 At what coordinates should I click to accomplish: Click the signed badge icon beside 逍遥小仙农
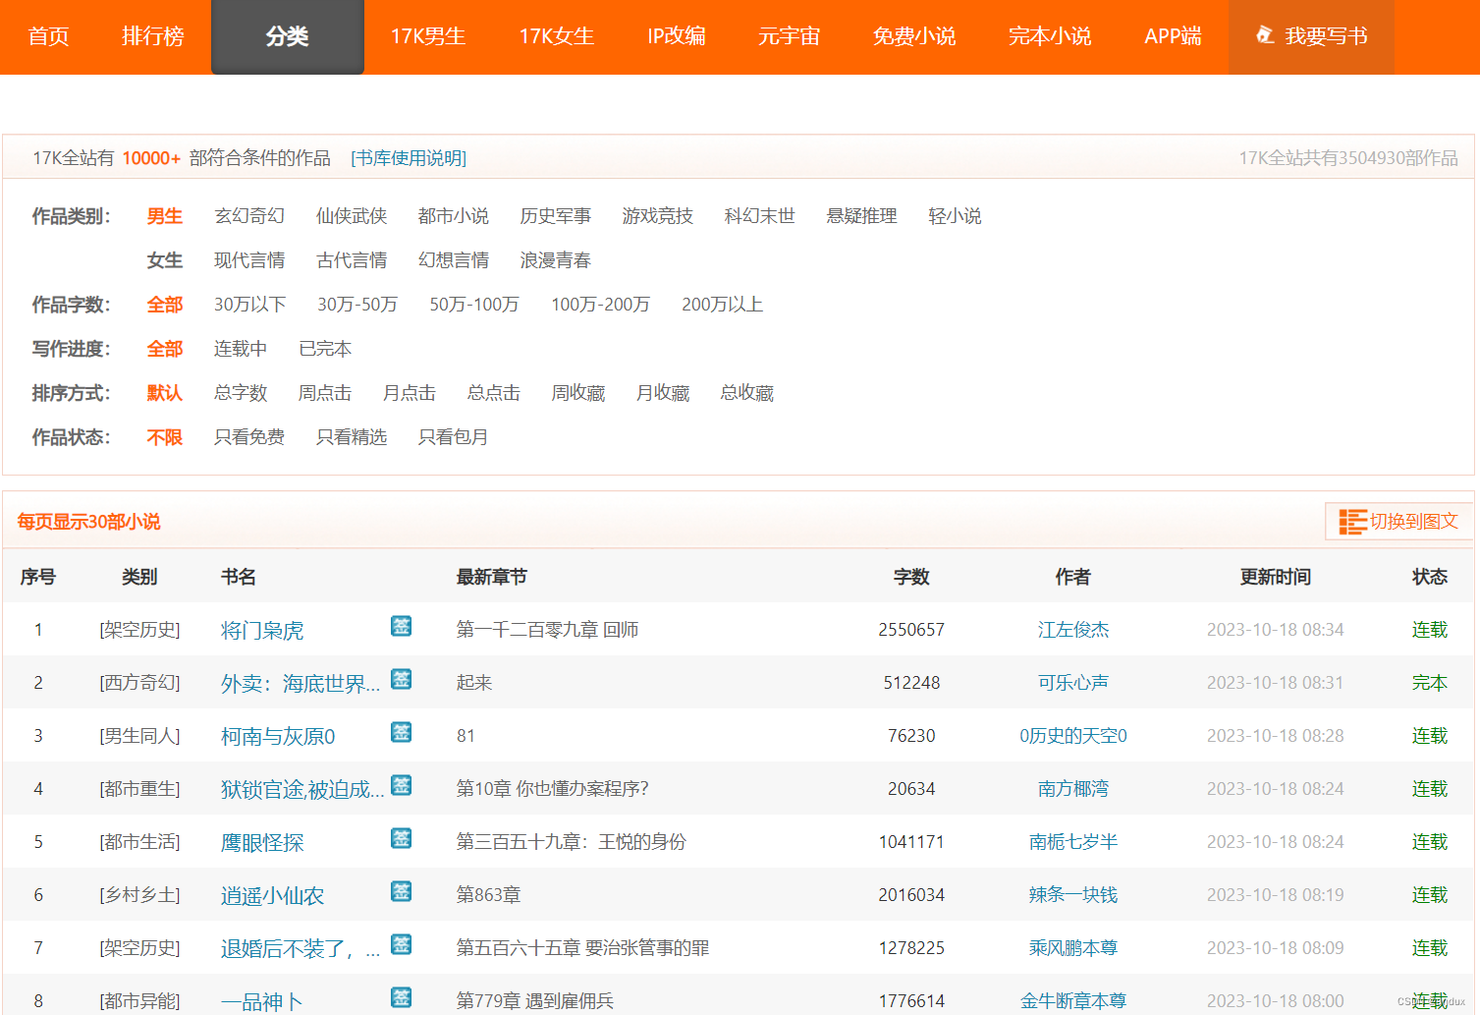(x=402, y=891)
